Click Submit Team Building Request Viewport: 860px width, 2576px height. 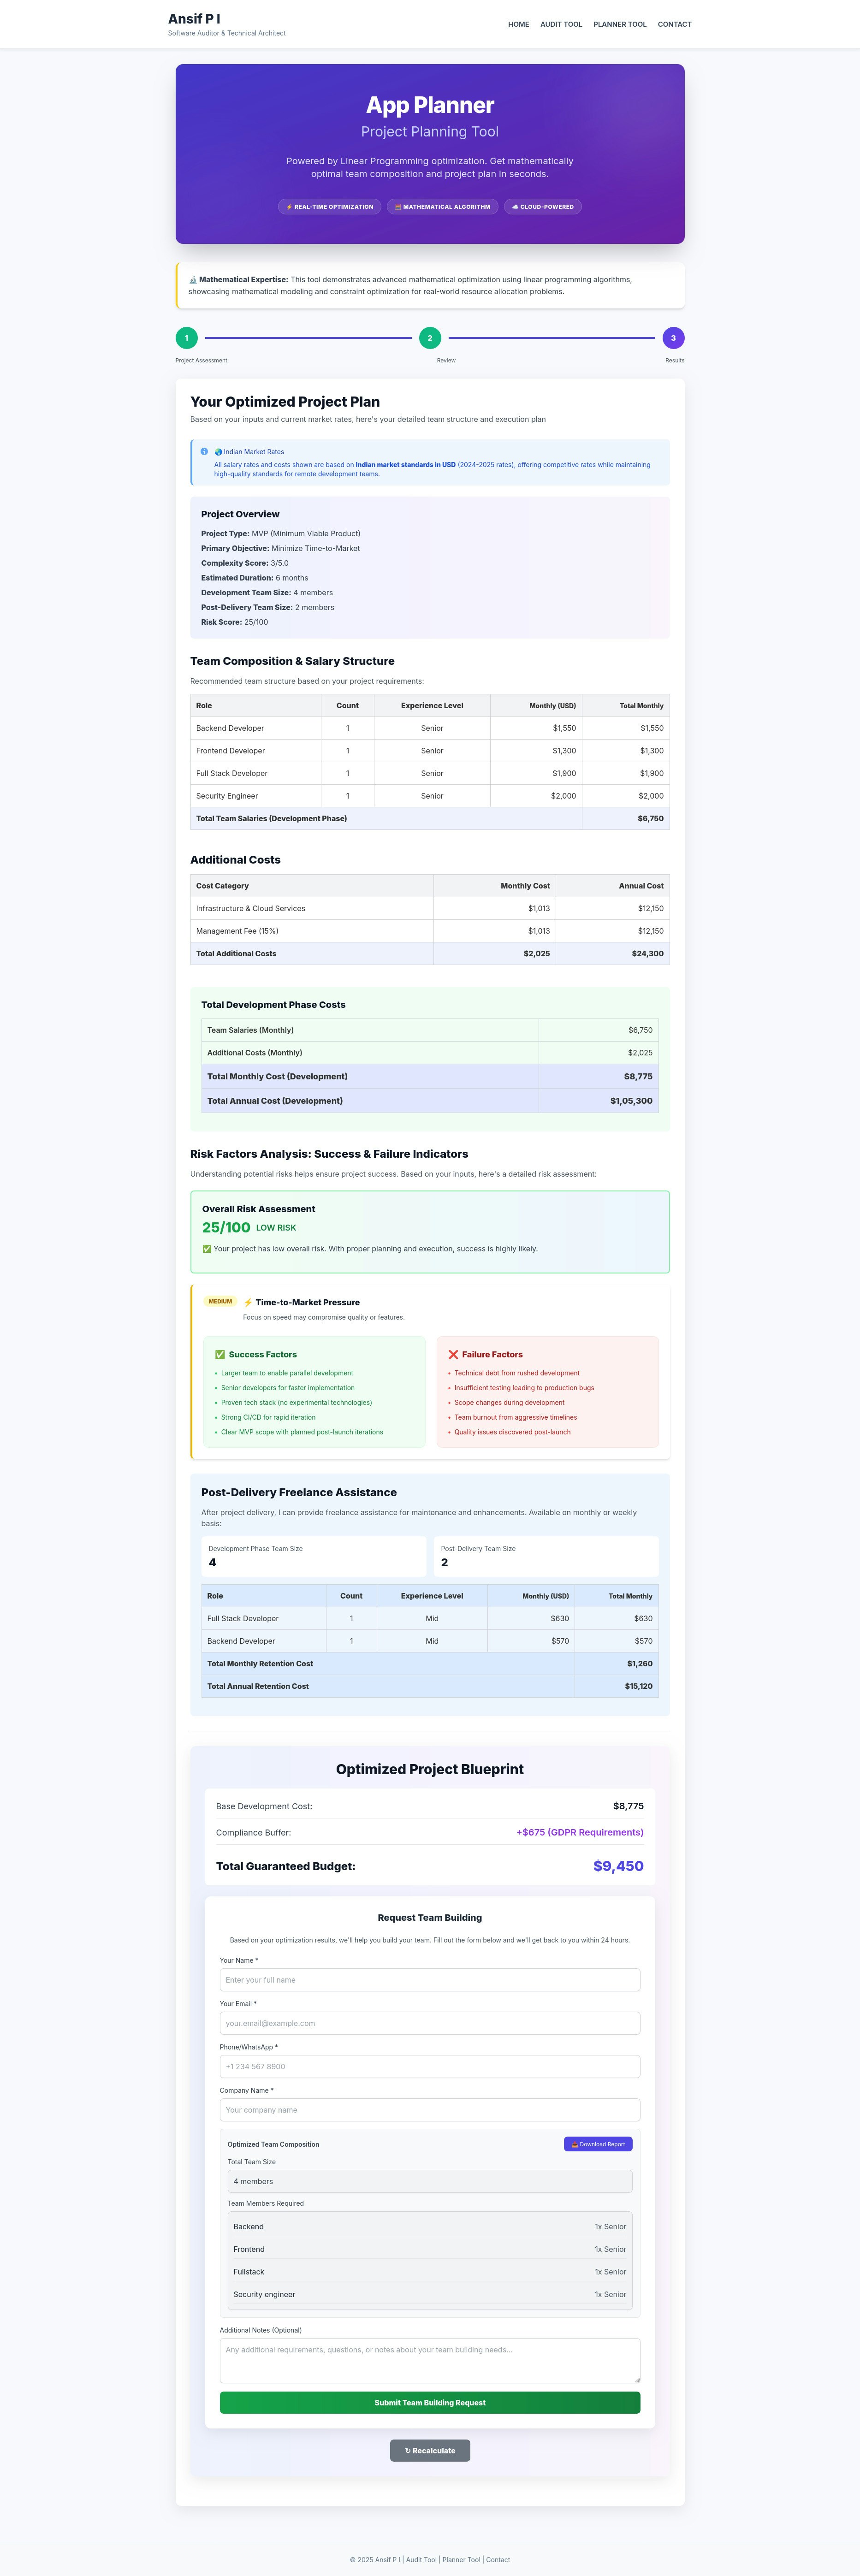429,2403
